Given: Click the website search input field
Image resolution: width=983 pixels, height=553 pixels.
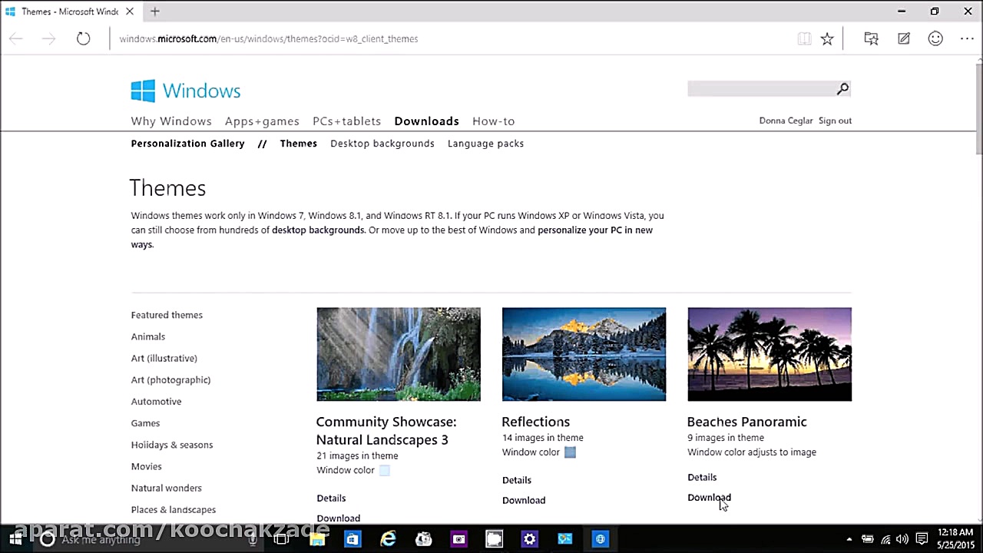Looking at the screenshot, I should [x=761, y=89].
